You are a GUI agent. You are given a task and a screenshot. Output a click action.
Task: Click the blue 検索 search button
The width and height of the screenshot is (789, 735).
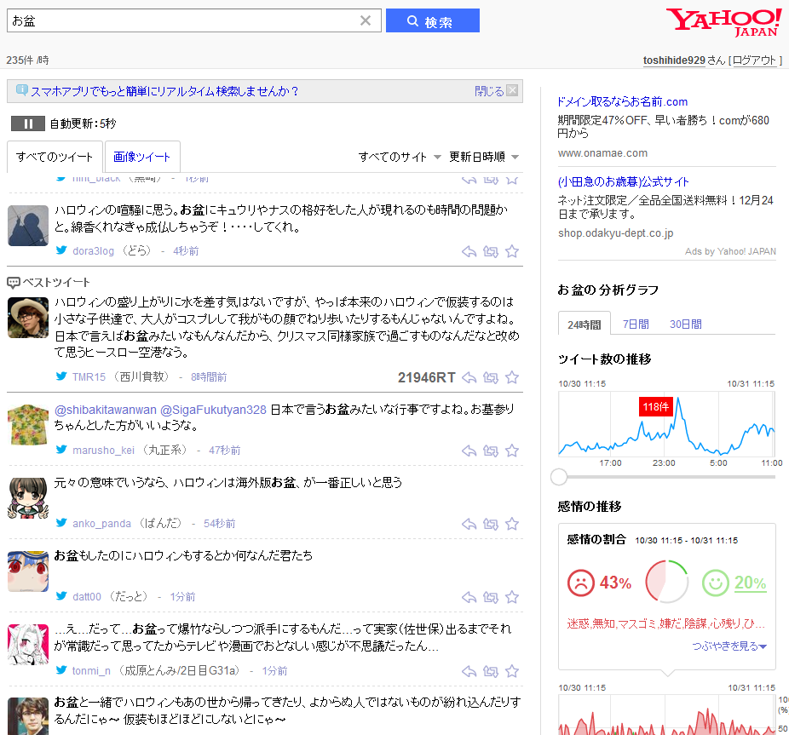[432, 21]
